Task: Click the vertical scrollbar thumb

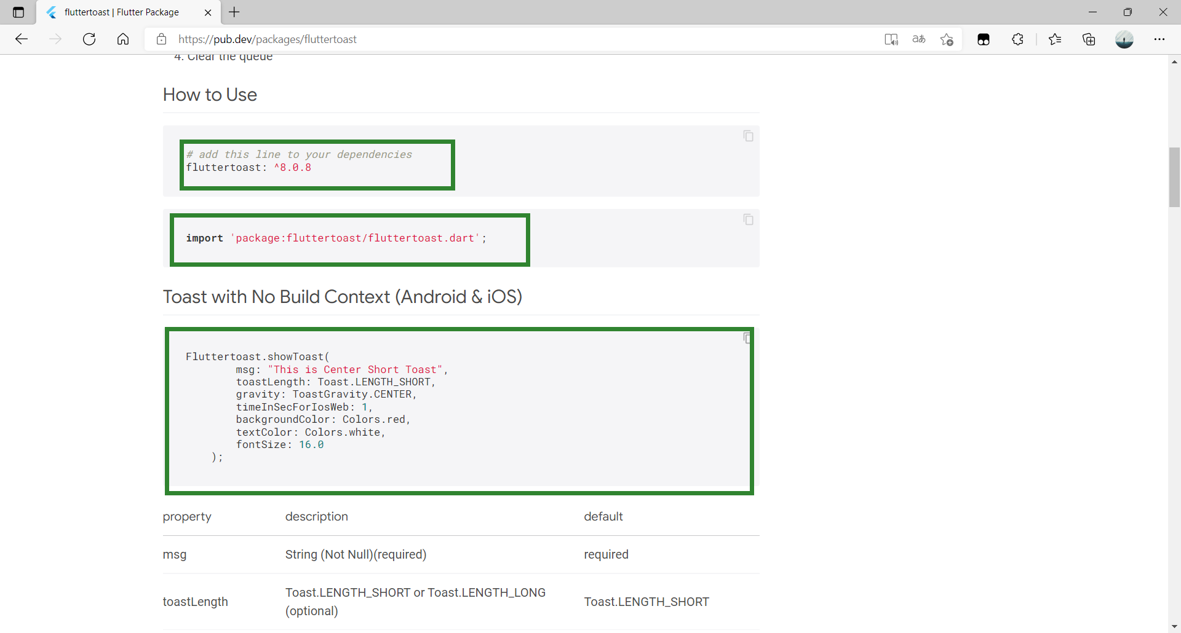Action: [x=1174, y=177]
